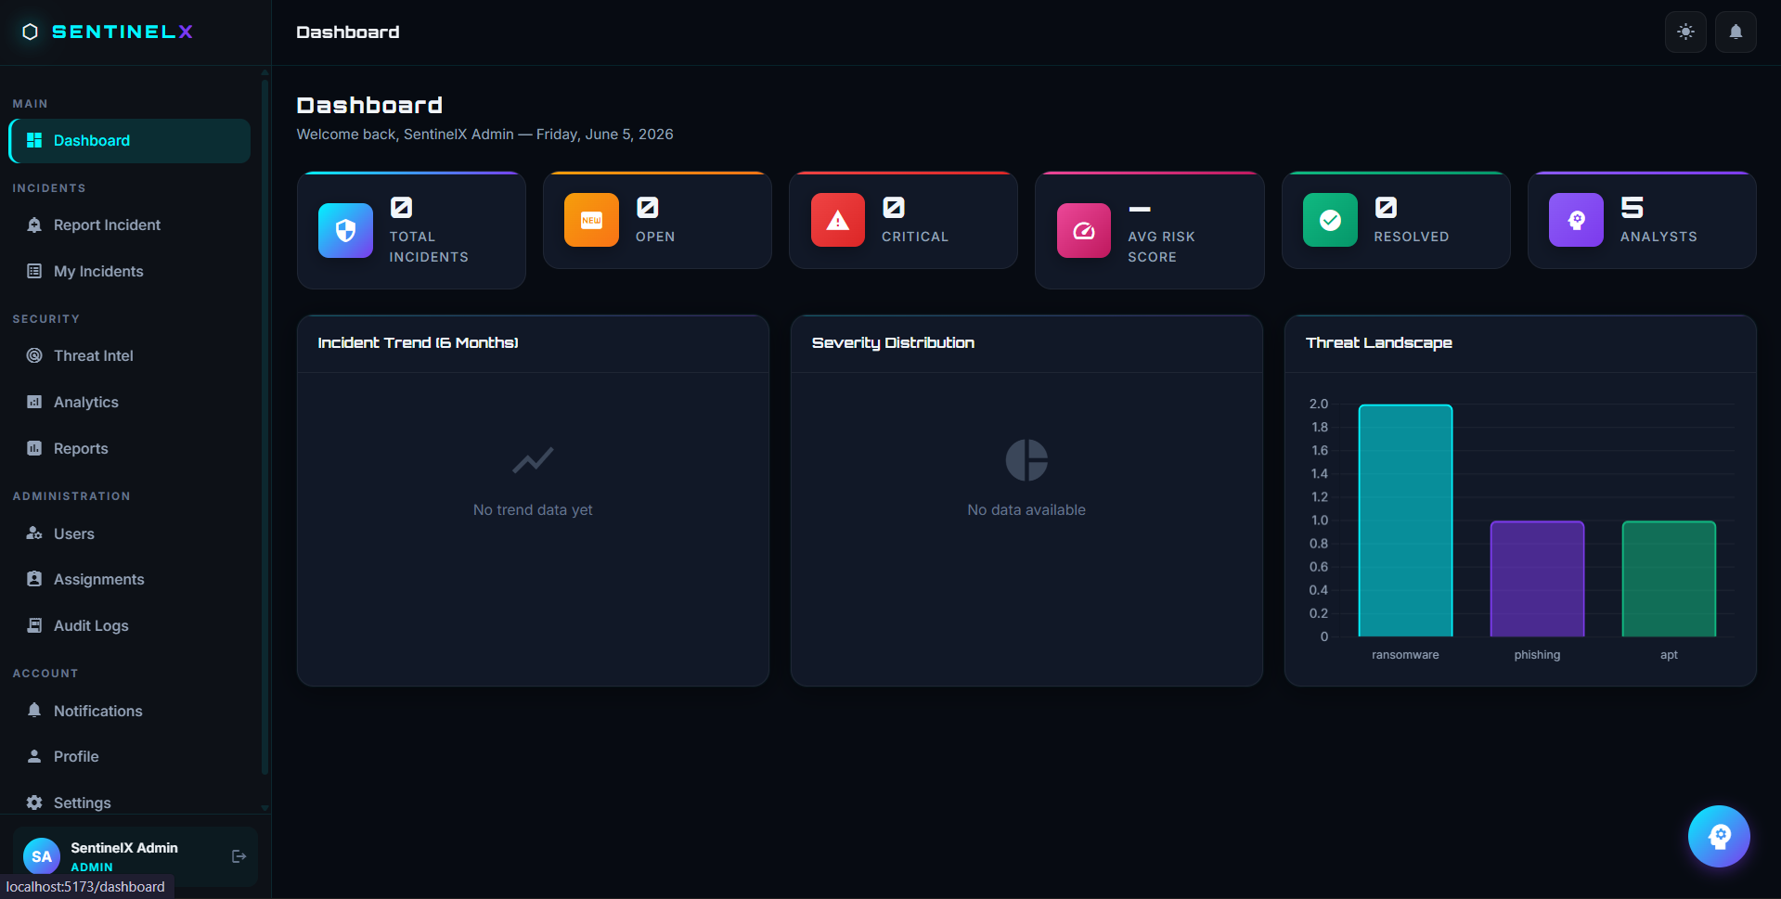Screen dimensions: 1781x899
Task: Open Reports page
Action: tap(130, 449)
